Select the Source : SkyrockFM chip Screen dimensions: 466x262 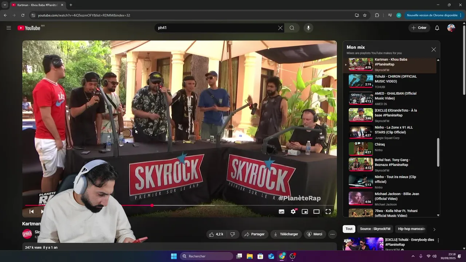[x=375, y=229]
